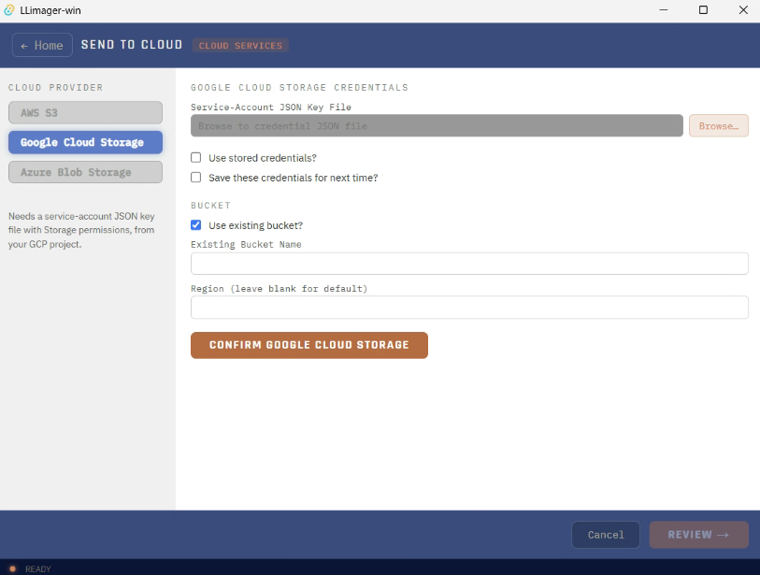Check Save these credentials for next time
The width and height of the screenshot is (760, 575).
click(195, 178)
